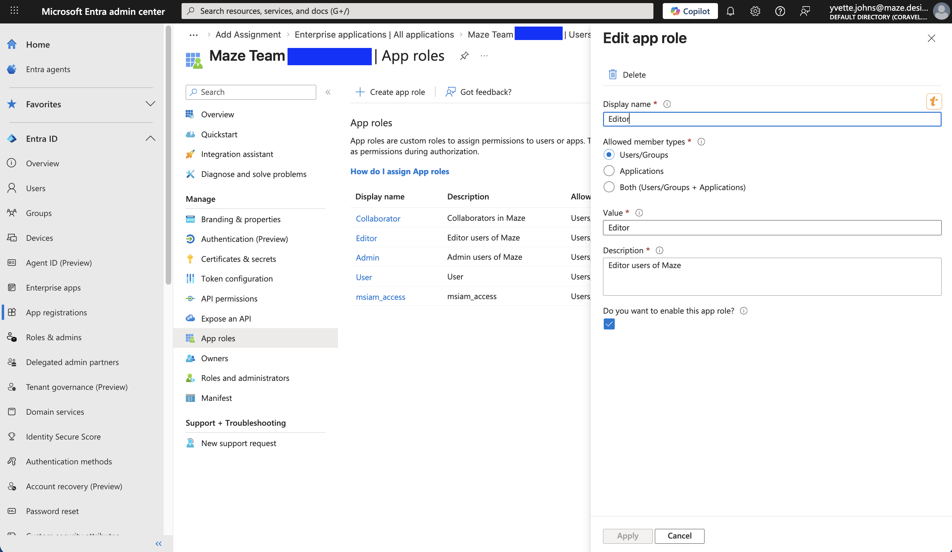Open the msiam_access app role
The width and height of the screenshot is (952, 552).
tap(380, 297)
